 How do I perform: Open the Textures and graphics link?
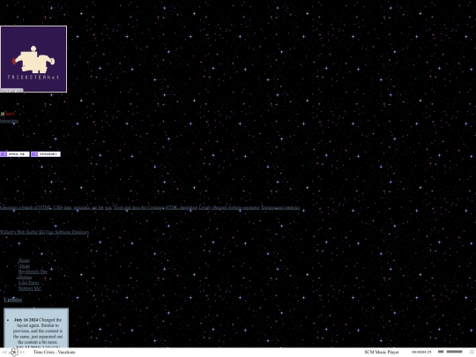tap(280, 208)
